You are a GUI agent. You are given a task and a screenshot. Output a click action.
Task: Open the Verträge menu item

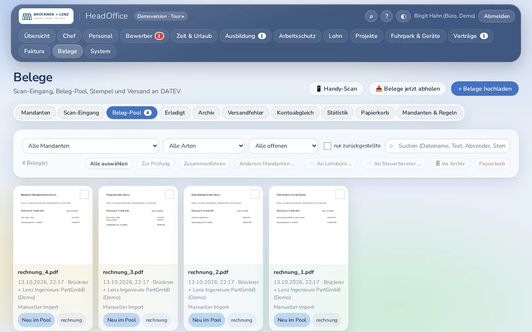tap(470, 36)
